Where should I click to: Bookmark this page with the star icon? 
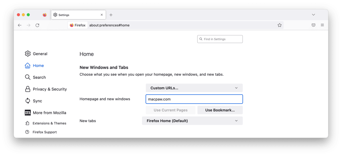click(280, 25)
